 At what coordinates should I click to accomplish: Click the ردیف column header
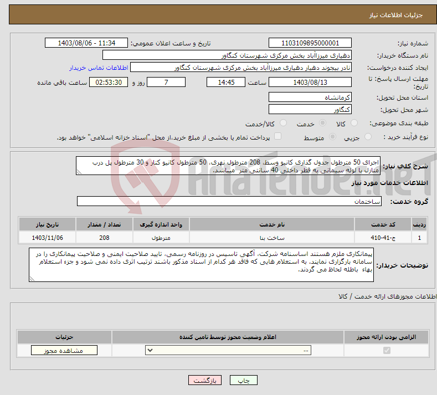point(419,224)
